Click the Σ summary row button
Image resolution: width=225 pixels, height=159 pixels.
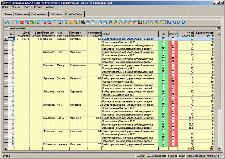pyautogui.click(x=6, y=148)
